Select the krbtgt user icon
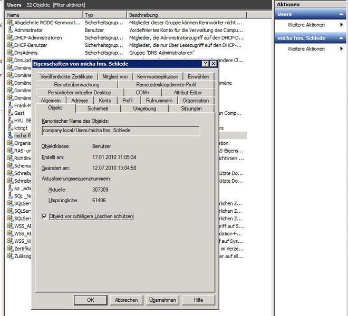 [10, 128]
